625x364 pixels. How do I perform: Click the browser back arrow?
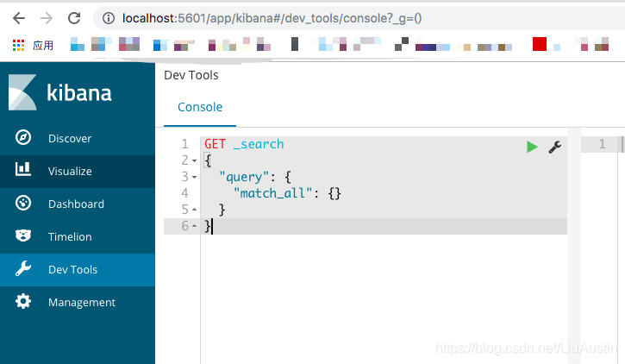tap(19, 18)
